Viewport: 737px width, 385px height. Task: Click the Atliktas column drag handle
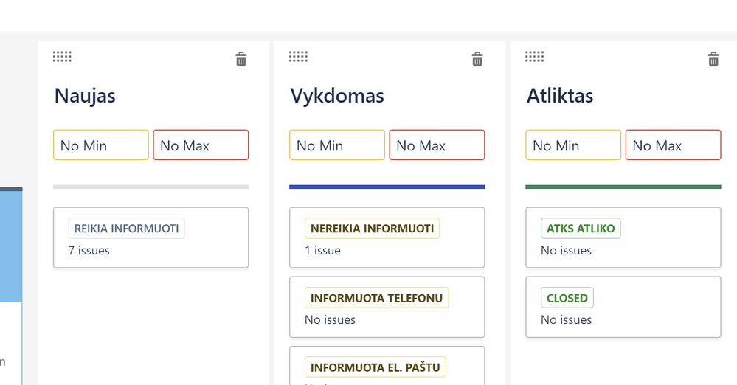[535, 57]
